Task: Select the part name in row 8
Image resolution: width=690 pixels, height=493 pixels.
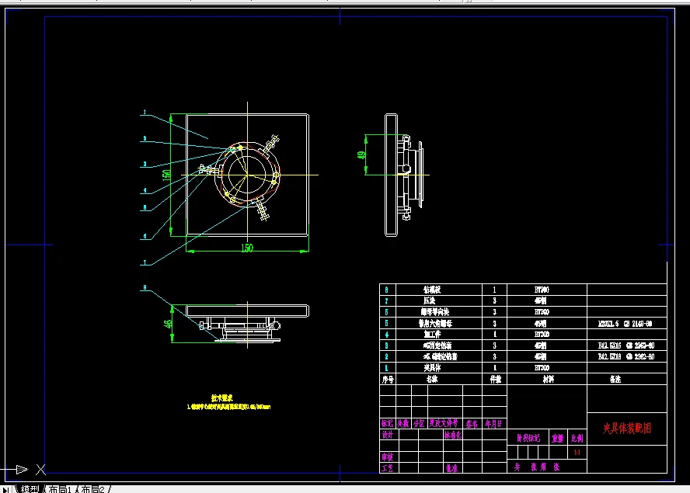Action: tap(432, 290)
